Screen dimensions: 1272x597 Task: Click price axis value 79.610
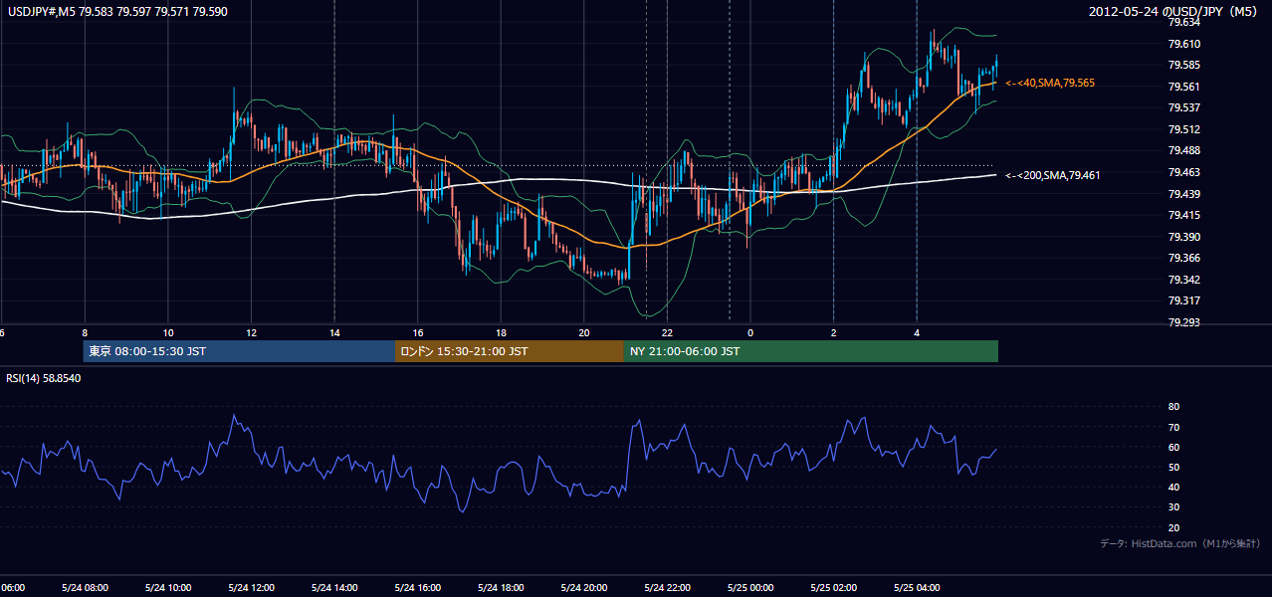(1183, 44)
